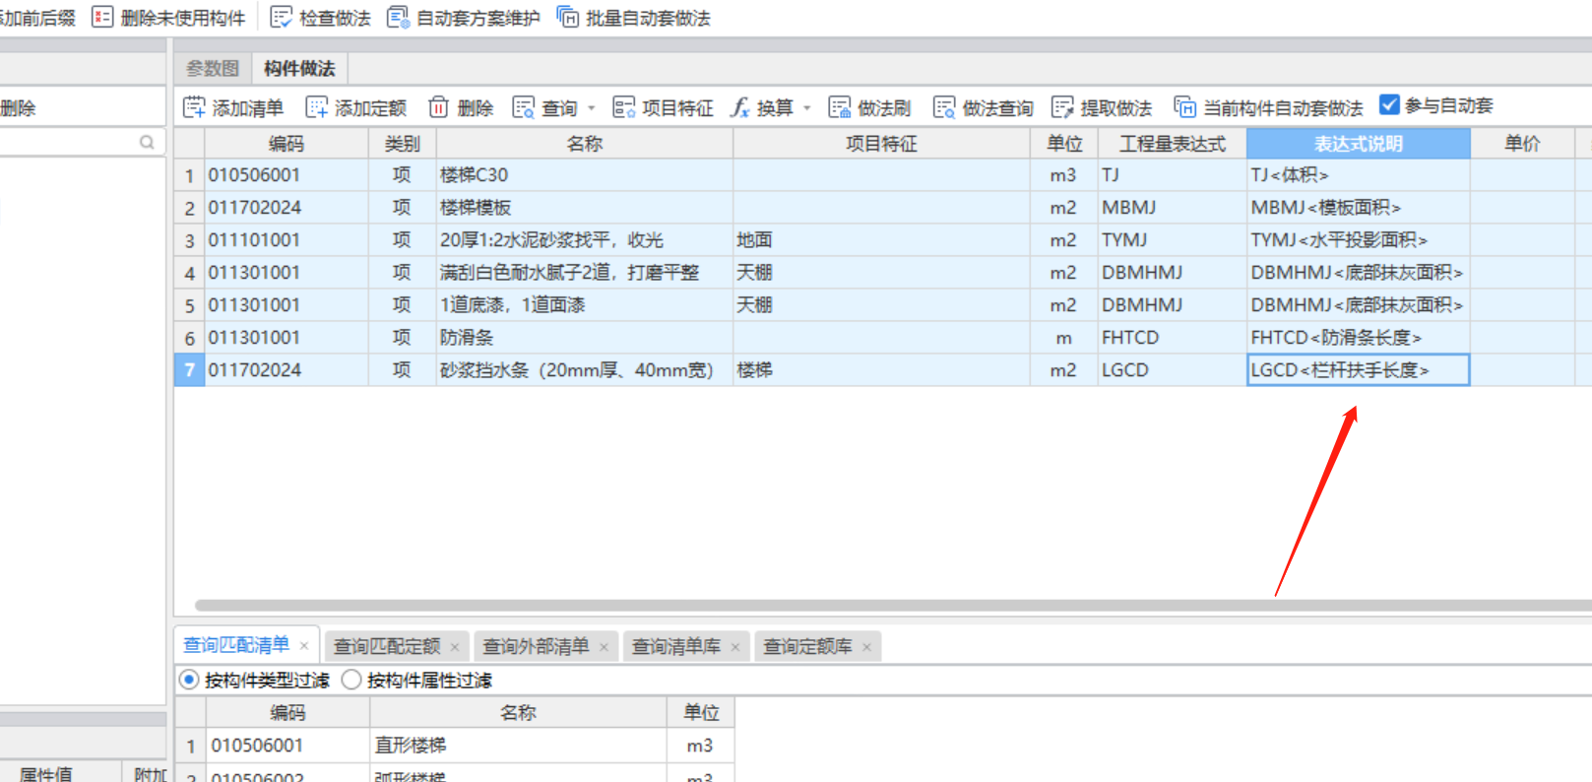Click the 类别 column header
Viewport: 1592px width, 782px height.
pyautogui.click(x=403, y=144)
